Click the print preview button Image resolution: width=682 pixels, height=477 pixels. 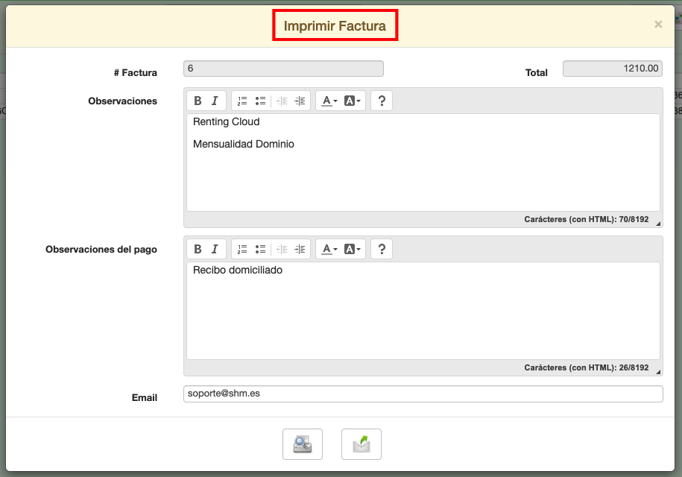pos(302,444)
